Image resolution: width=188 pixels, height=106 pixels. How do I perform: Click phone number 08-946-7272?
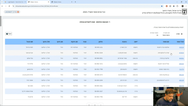pos(99,64)
